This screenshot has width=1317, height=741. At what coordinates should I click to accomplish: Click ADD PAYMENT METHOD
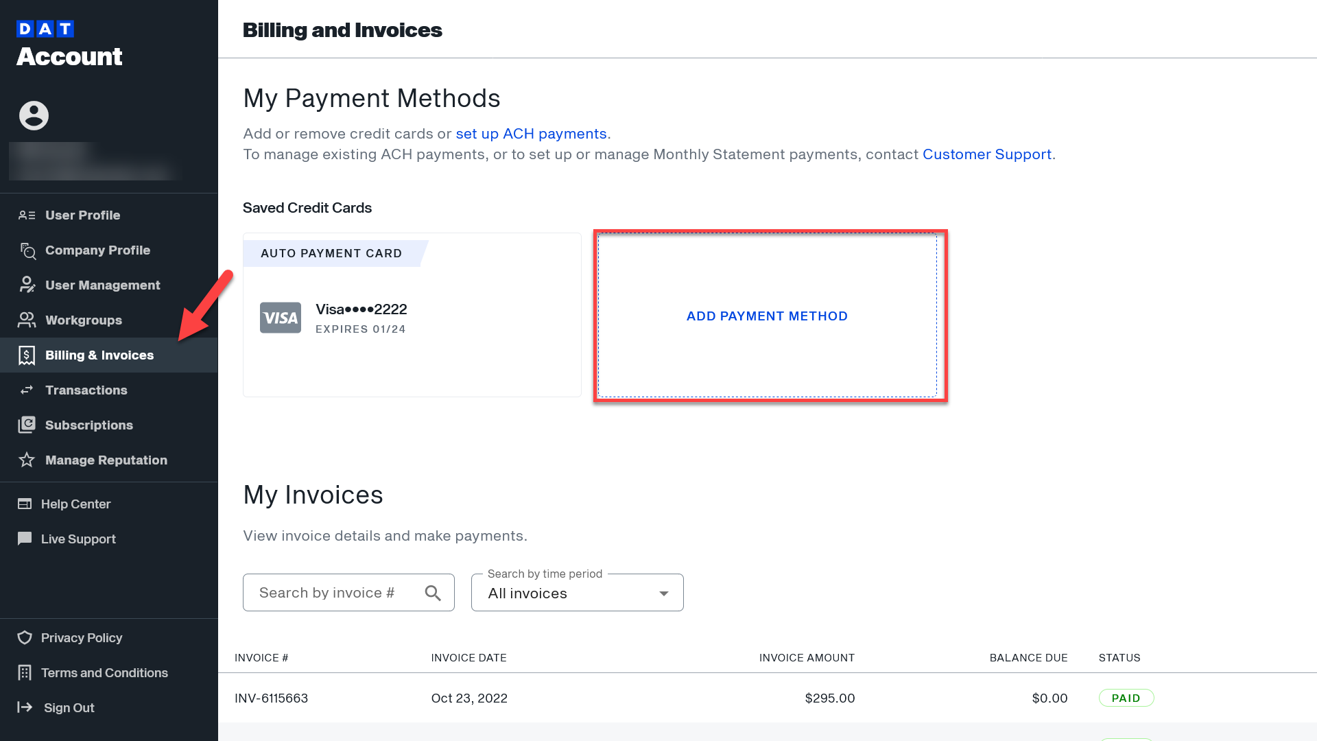[767, 316]
